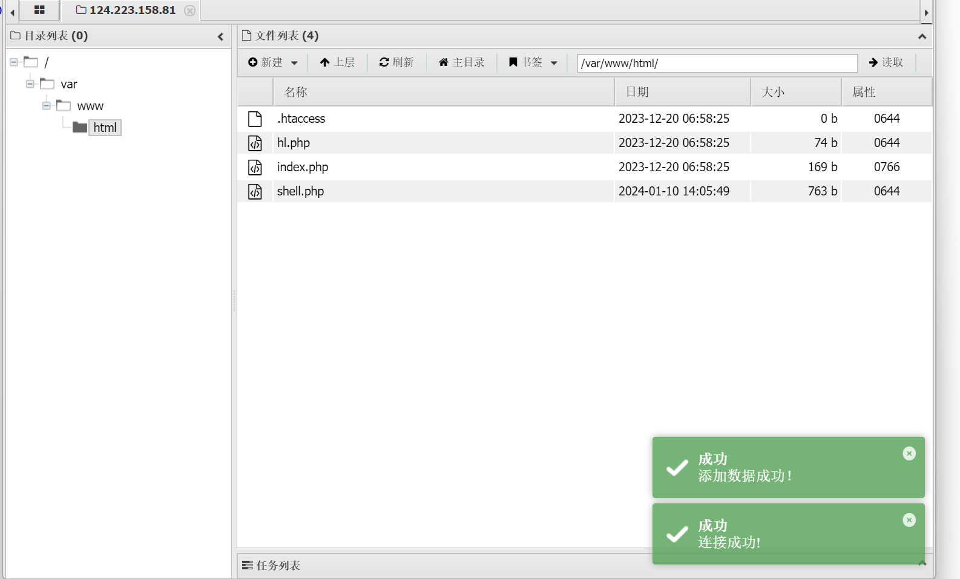The width and height of the screenshot is (960, 579).
Task: Collapse the www tree node
Action: pyautogui.click(x=47, y=105)
